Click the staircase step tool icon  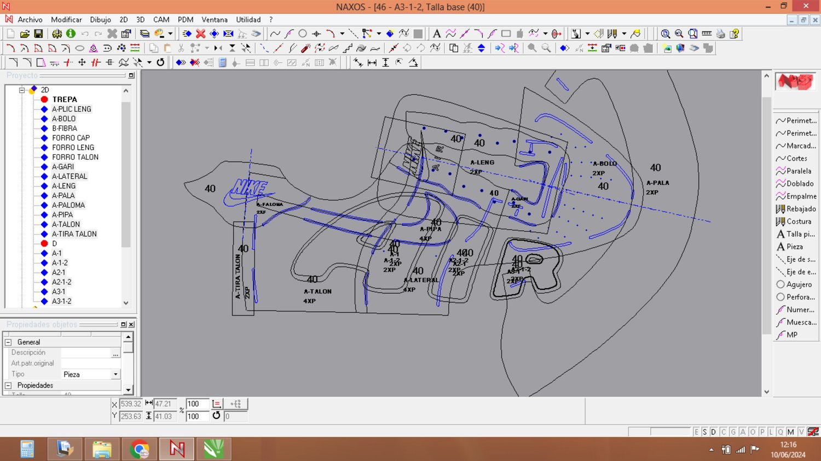click(348, 48)
